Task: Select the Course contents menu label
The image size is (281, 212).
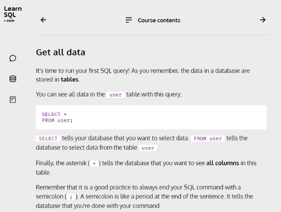Action: click(159, 20)
